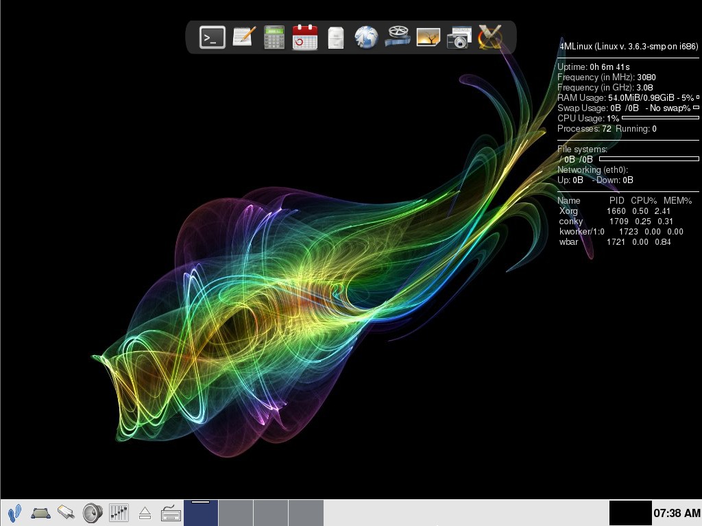Viewport: 702px width, 526px height.
Task: Toggle keyboard settings via the keyboard icon
Action: pyautogui.click(x=171, y=512)
